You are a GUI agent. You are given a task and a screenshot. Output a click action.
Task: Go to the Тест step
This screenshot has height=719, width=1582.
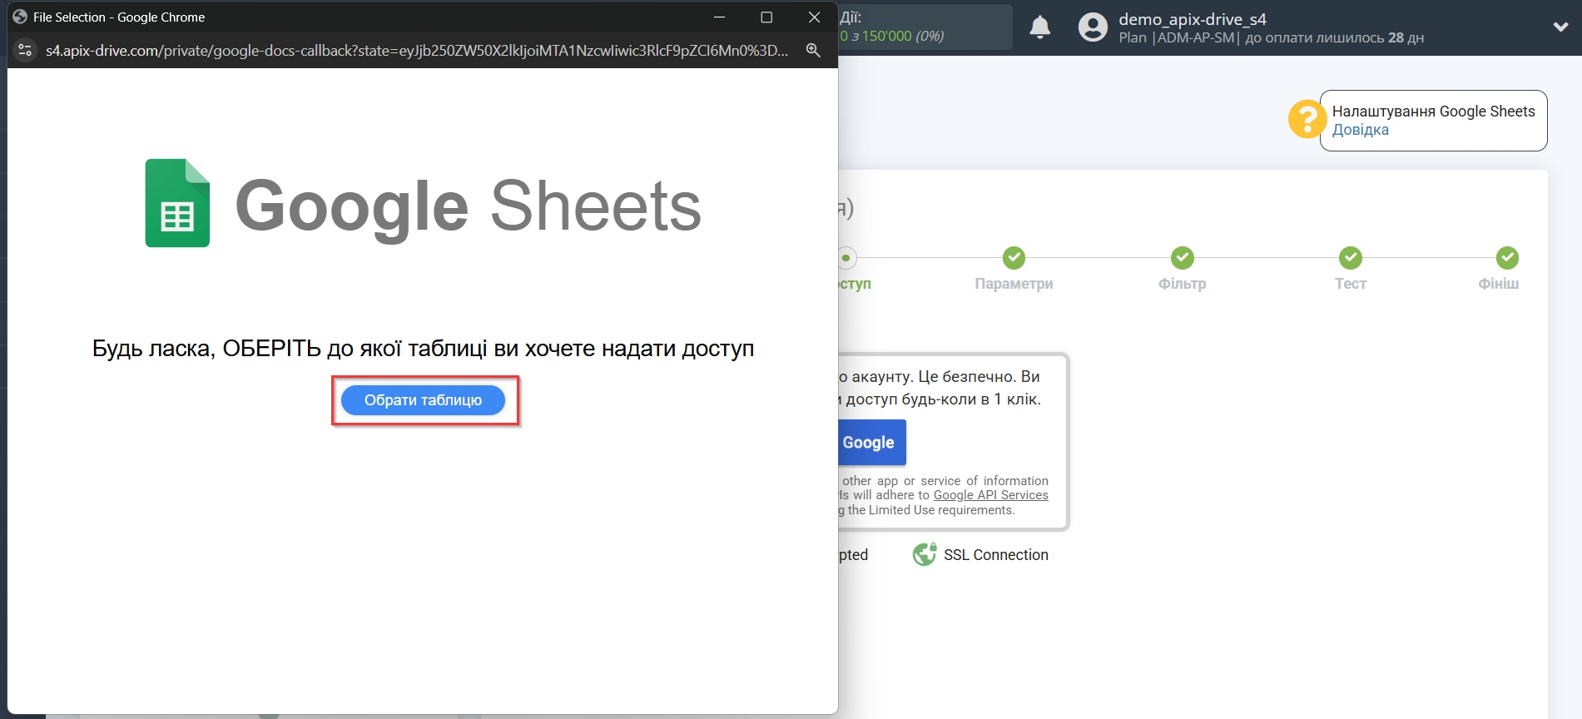click(x=1351, y=284)
